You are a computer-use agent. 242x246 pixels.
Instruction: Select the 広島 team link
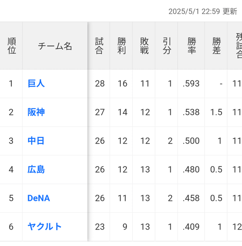36,169
